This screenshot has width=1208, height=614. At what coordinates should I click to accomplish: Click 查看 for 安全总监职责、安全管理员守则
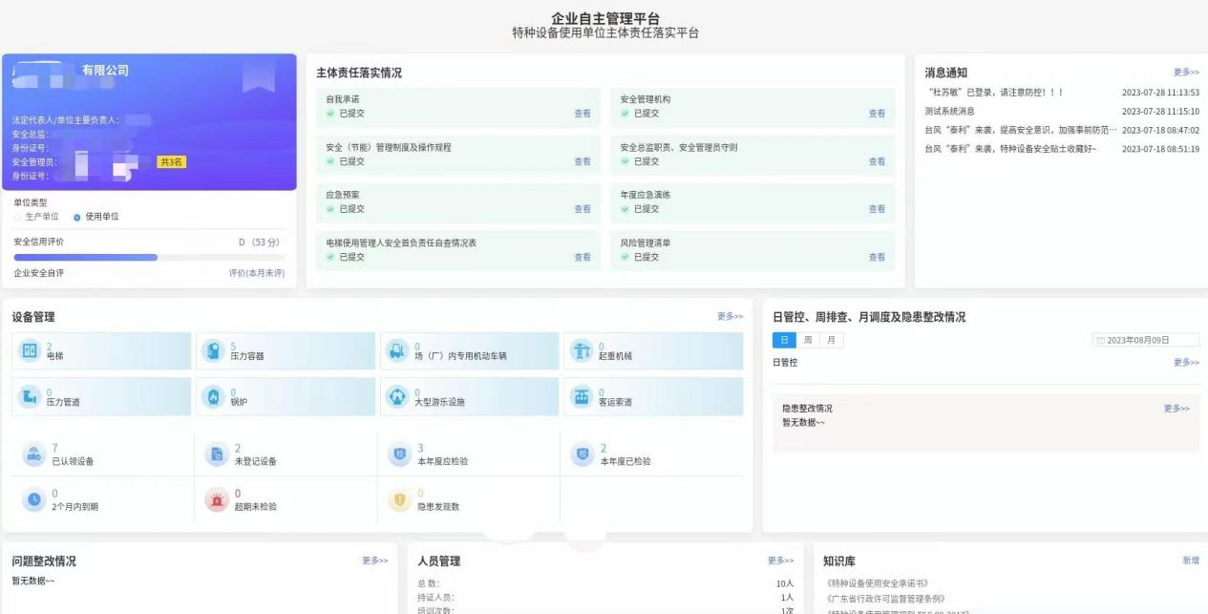click(877, 161)
